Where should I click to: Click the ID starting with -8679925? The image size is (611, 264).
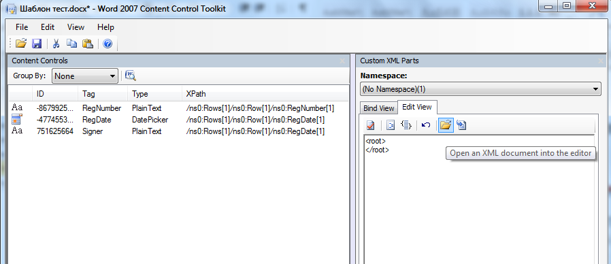click(x=55, y=108)
